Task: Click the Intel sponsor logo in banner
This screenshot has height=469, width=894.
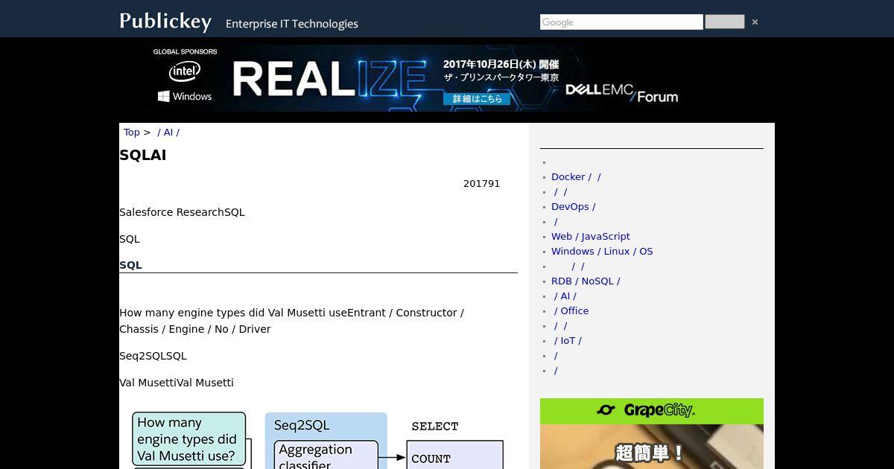Action: 185,71
